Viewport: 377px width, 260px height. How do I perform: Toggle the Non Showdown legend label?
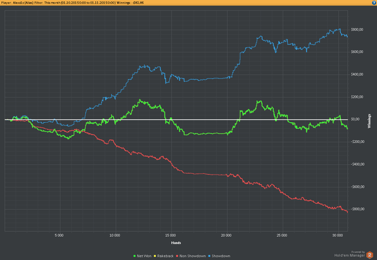coord(193,256)
